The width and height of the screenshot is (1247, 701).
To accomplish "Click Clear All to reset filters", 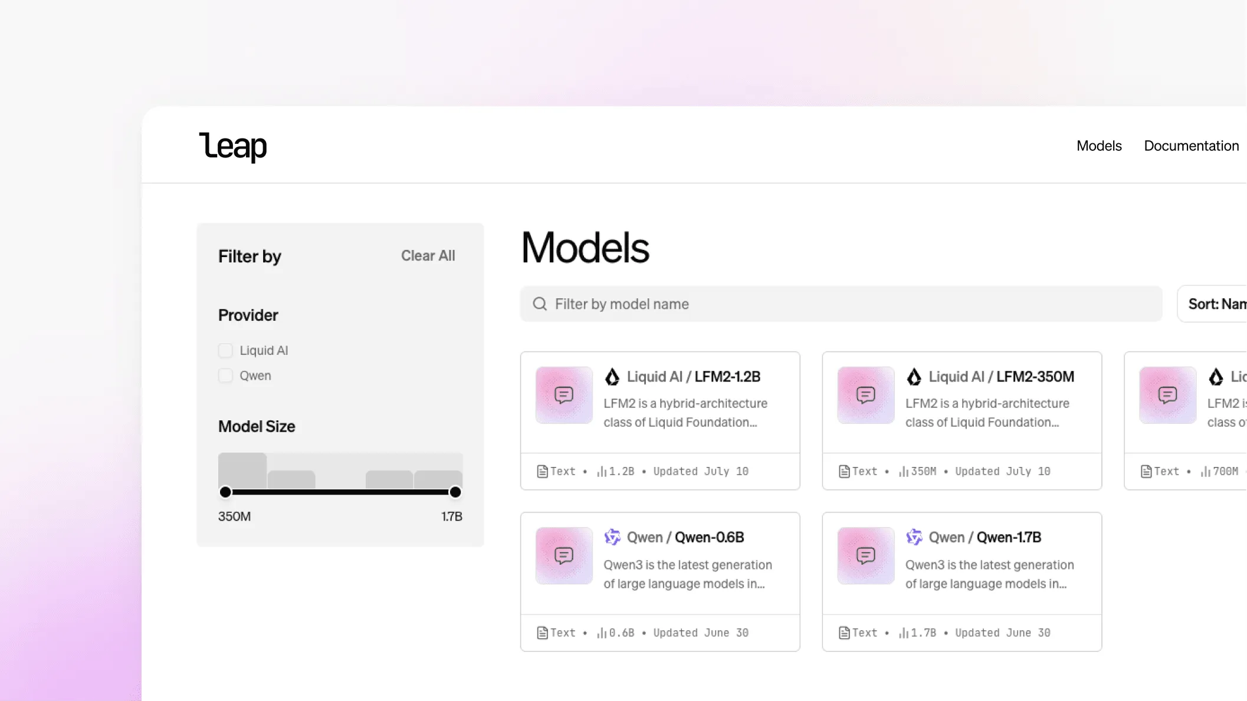I will (428, 255).
